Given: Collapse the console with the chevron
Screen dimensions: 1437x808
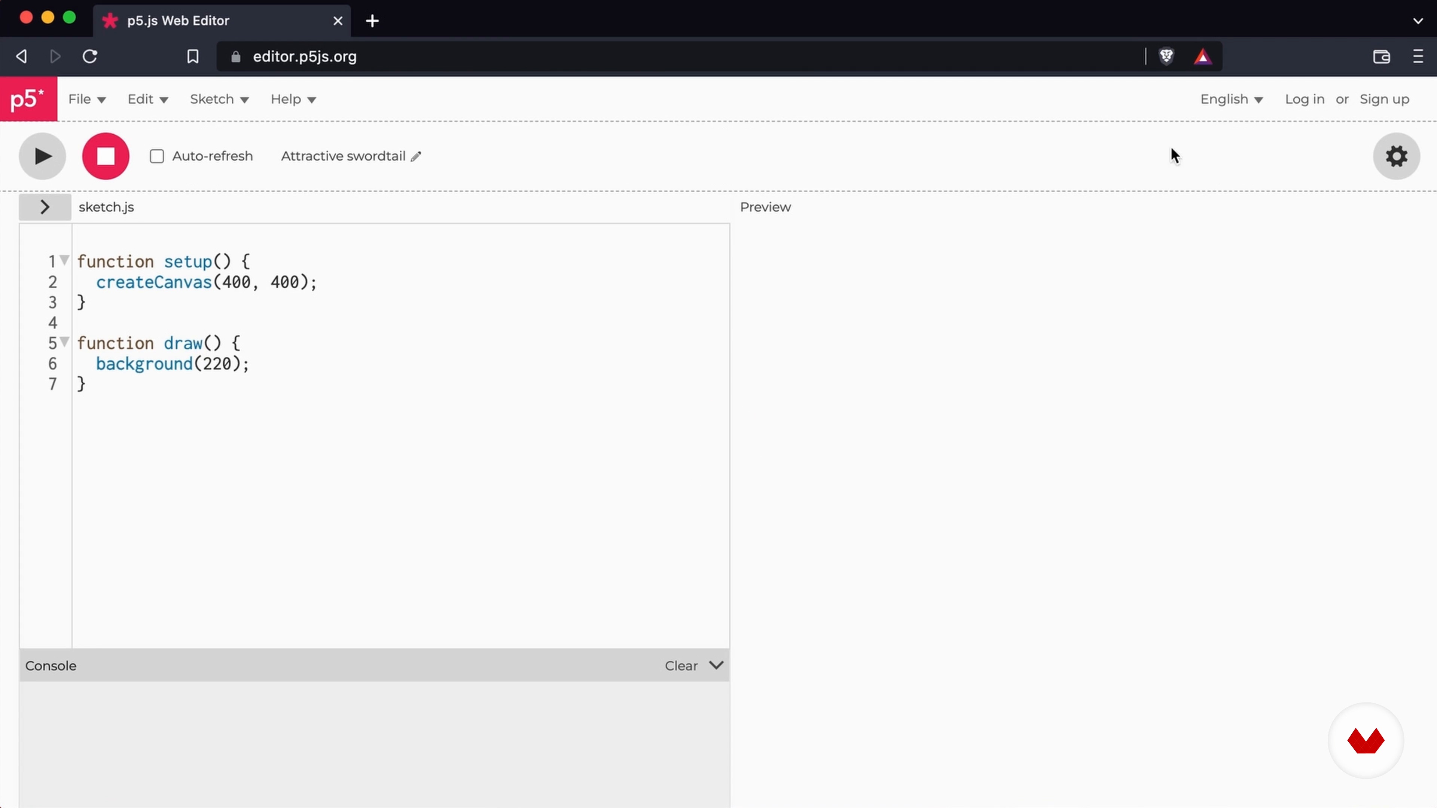Looking at the screenshot, I should [x=716, y=665].
